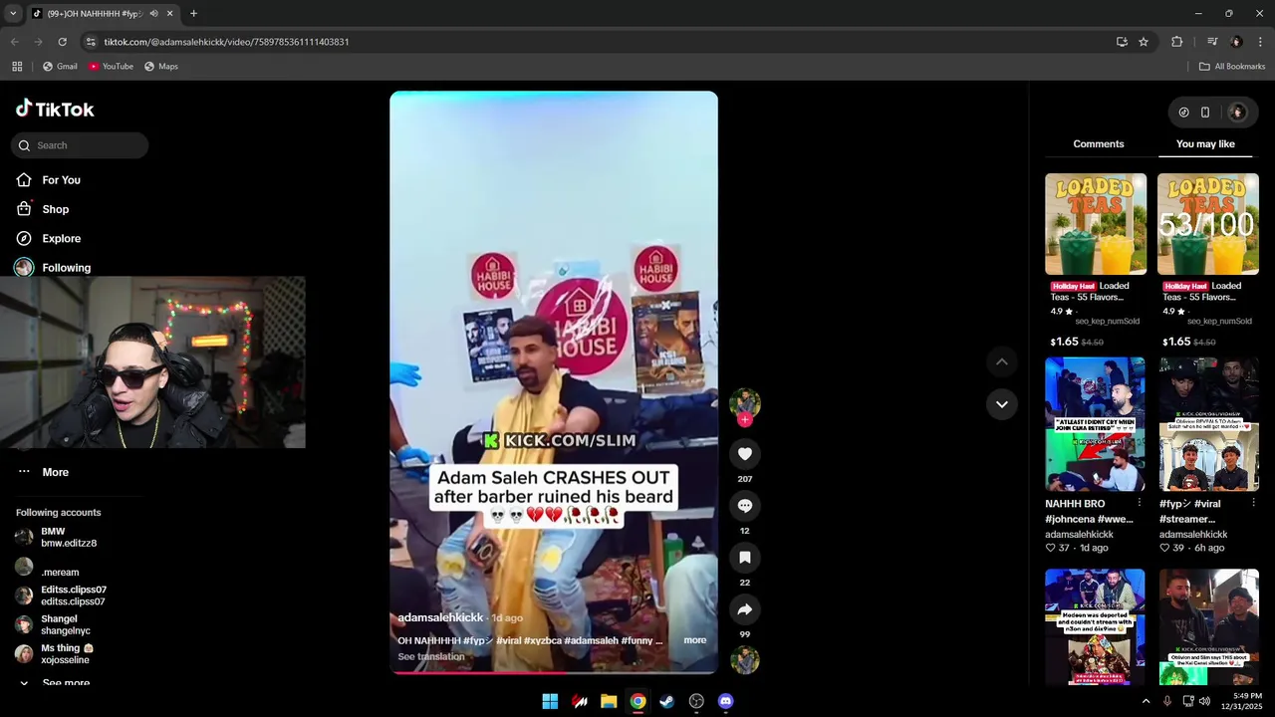
Task: Click the Chrome address bar URL
Action: coord(226,42)
